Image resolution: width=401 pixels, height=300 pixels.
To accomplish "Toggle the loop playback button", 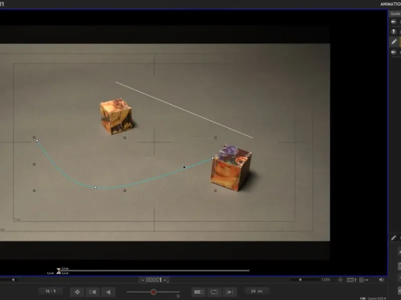I will pyautogui.click(x=214, y=292).
